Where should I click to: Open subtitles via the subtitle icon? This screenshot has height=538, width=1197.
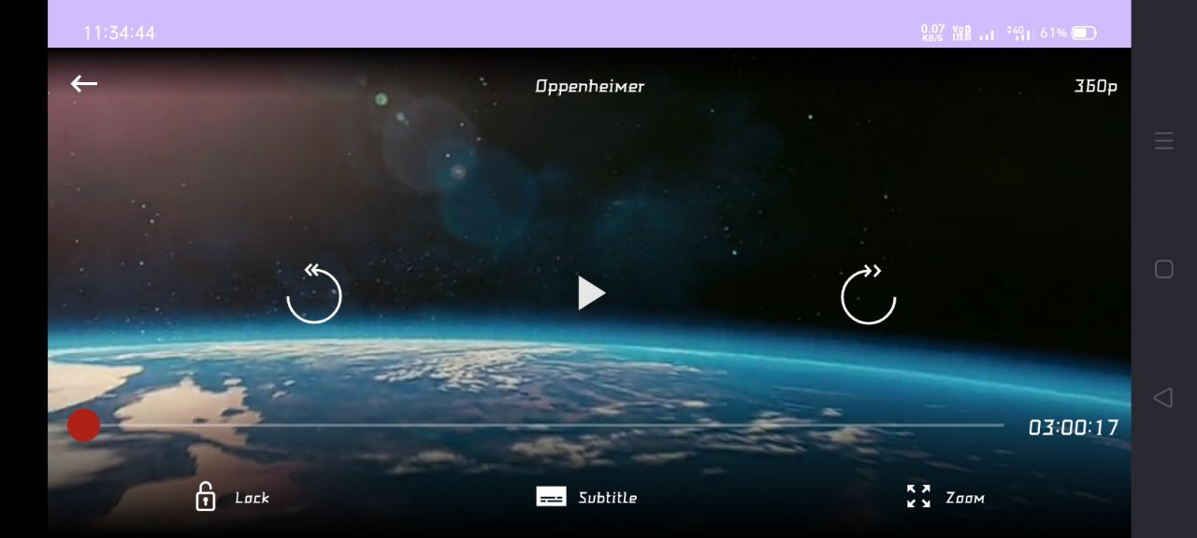coord(551,497)
